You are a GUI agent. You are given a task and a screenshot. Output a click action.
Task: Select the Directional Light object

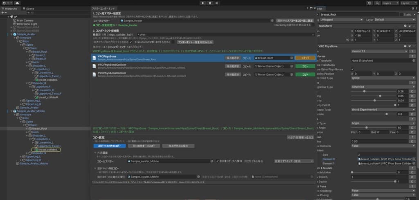[27, 24]
